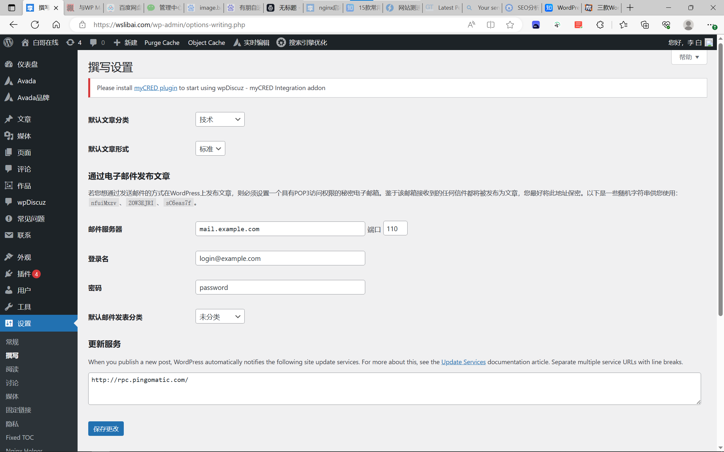Screen dimensions: 724x452
Task: Toggle browser tab actions sidebar button
Action: pyautogui.click(x=12, y=8)
